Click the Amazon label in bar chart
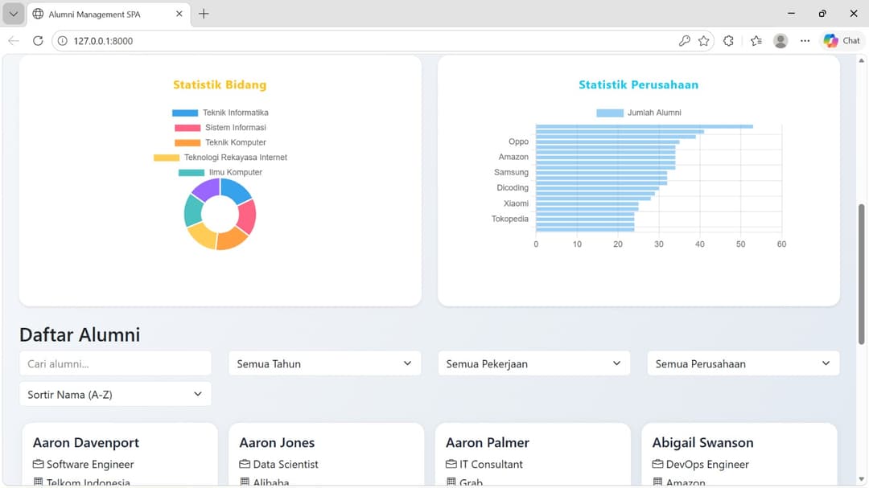Viewport: 869px width, 488px height. click(x=513, y=157)
